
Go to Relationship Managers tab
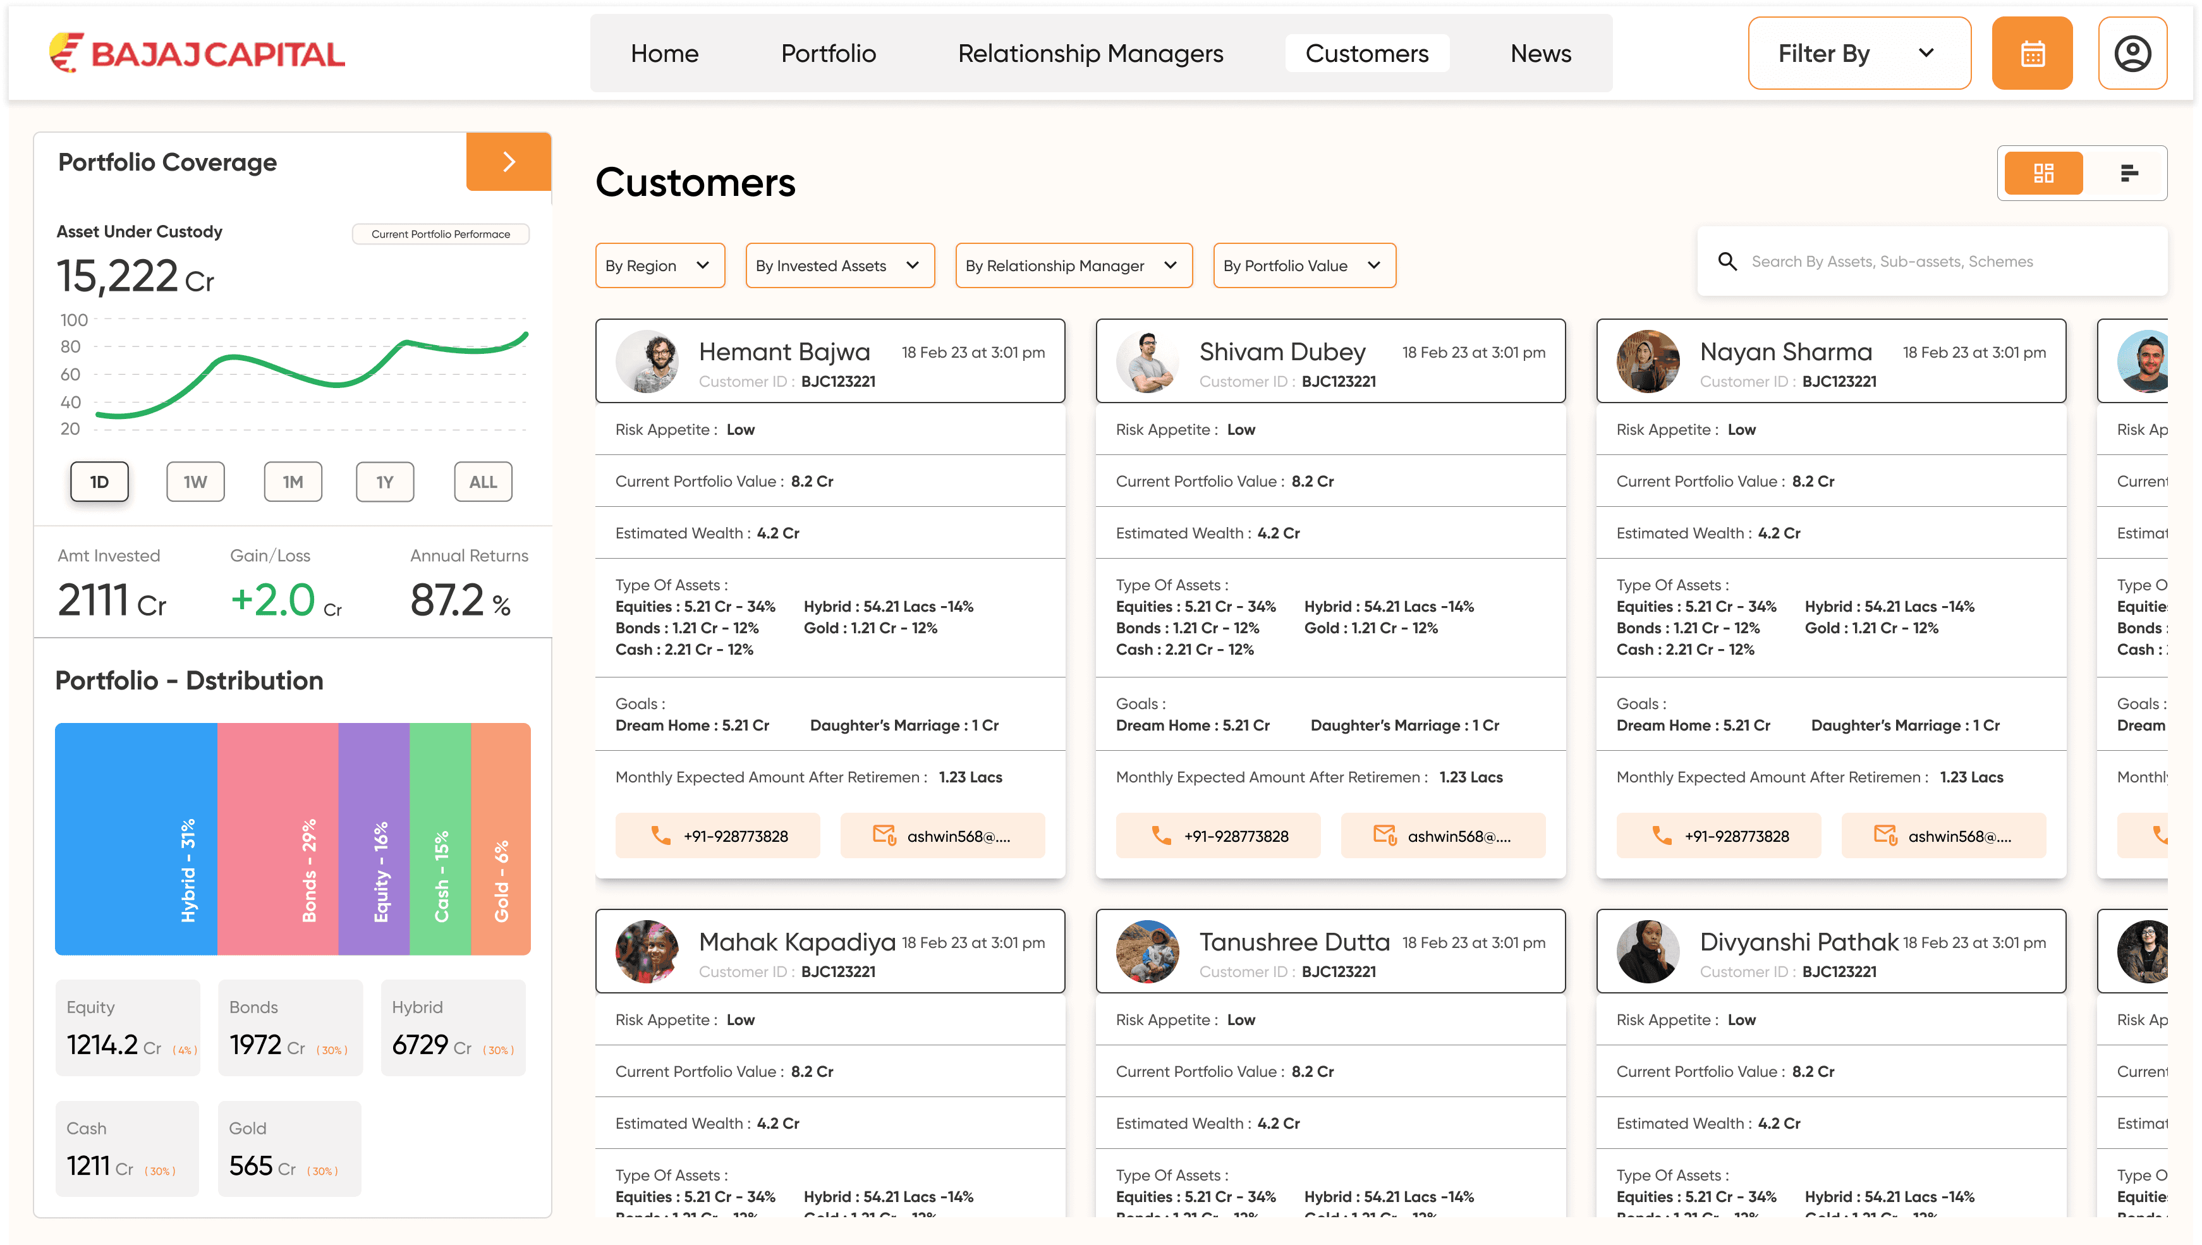pyautogui.click(x=1090, y=54)
